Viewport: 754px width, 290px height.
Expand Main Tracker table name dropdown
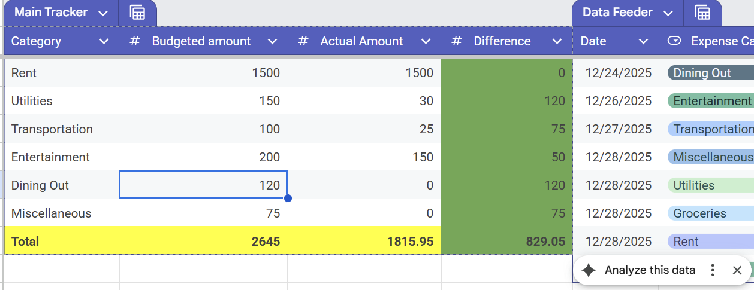click(103, 13)
